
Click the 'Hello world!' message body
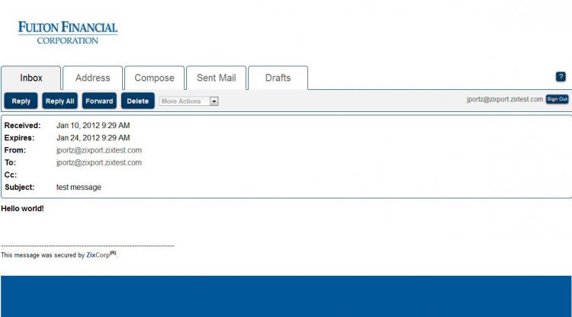(x=23, y=208)
